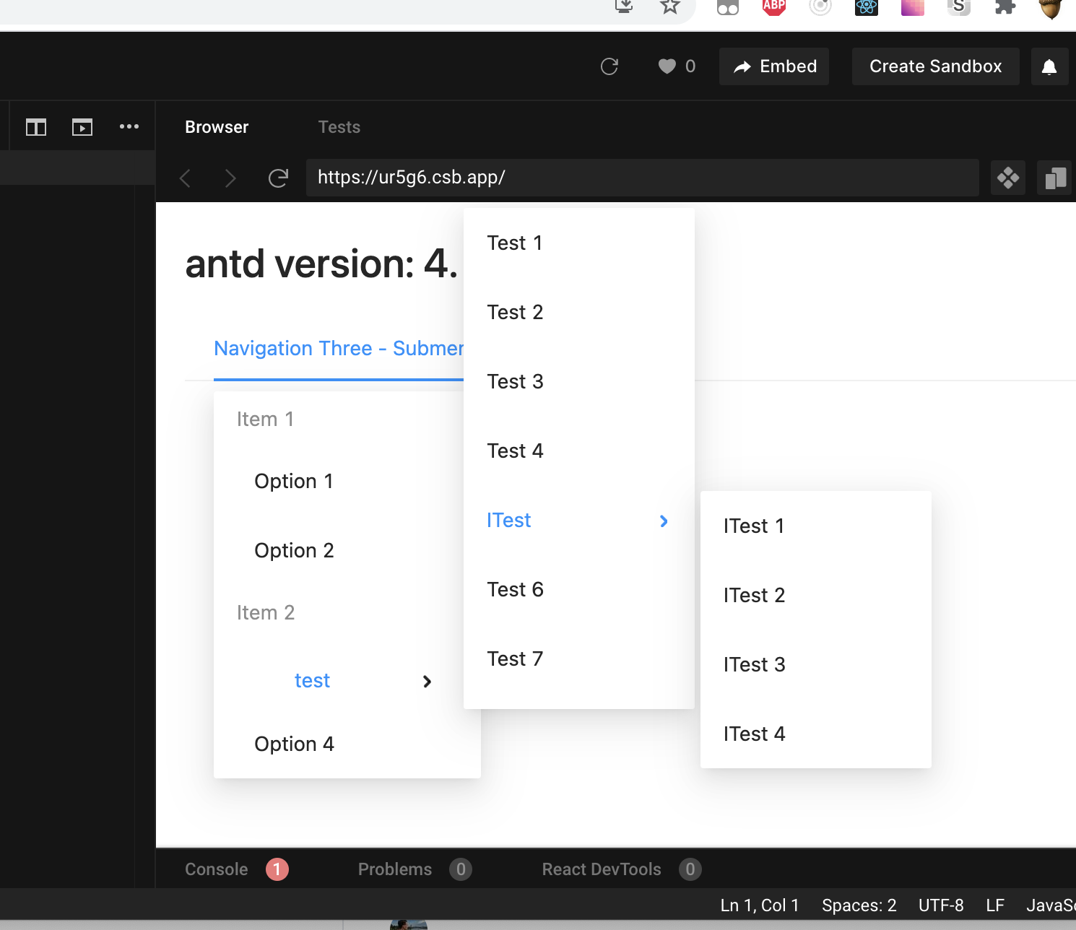Open the split editor layout icon

point(35,126)
